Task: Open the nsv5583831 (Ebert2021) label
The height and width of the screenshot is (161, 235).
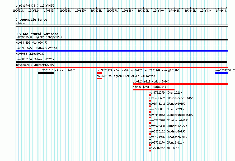Action: point(166,109)
